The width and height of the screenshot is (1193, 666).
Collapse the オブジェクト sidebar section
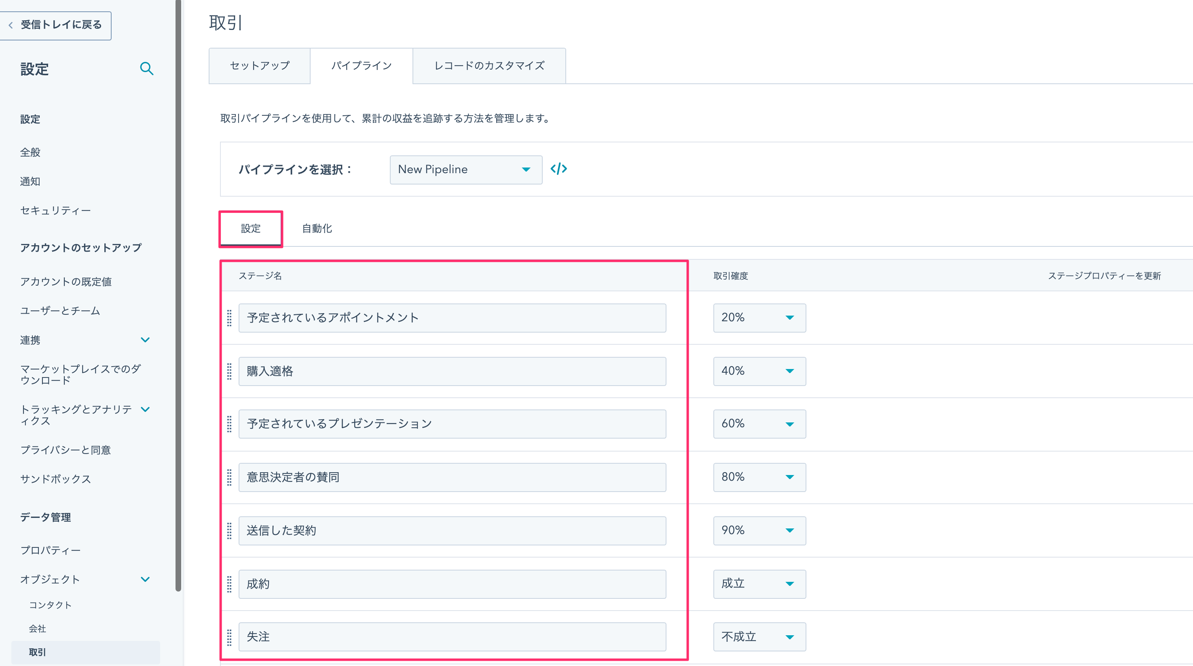click(x=145, y=580)
